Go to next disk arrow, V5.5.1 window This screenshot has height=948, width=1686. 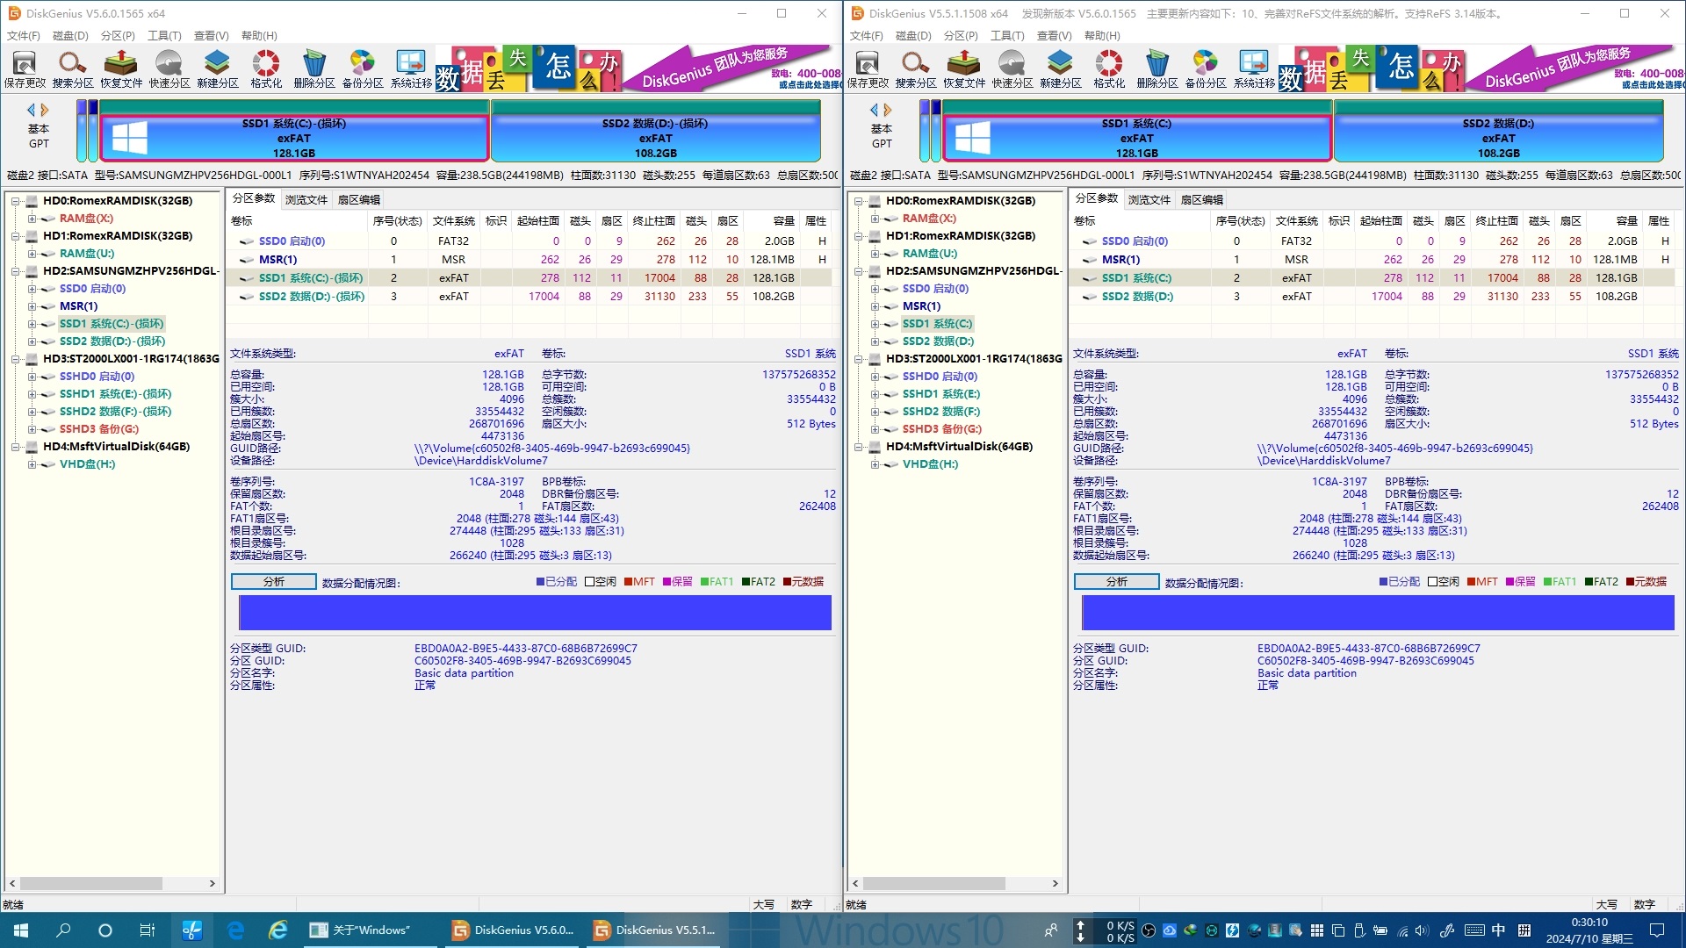click(x=888, y=110)
